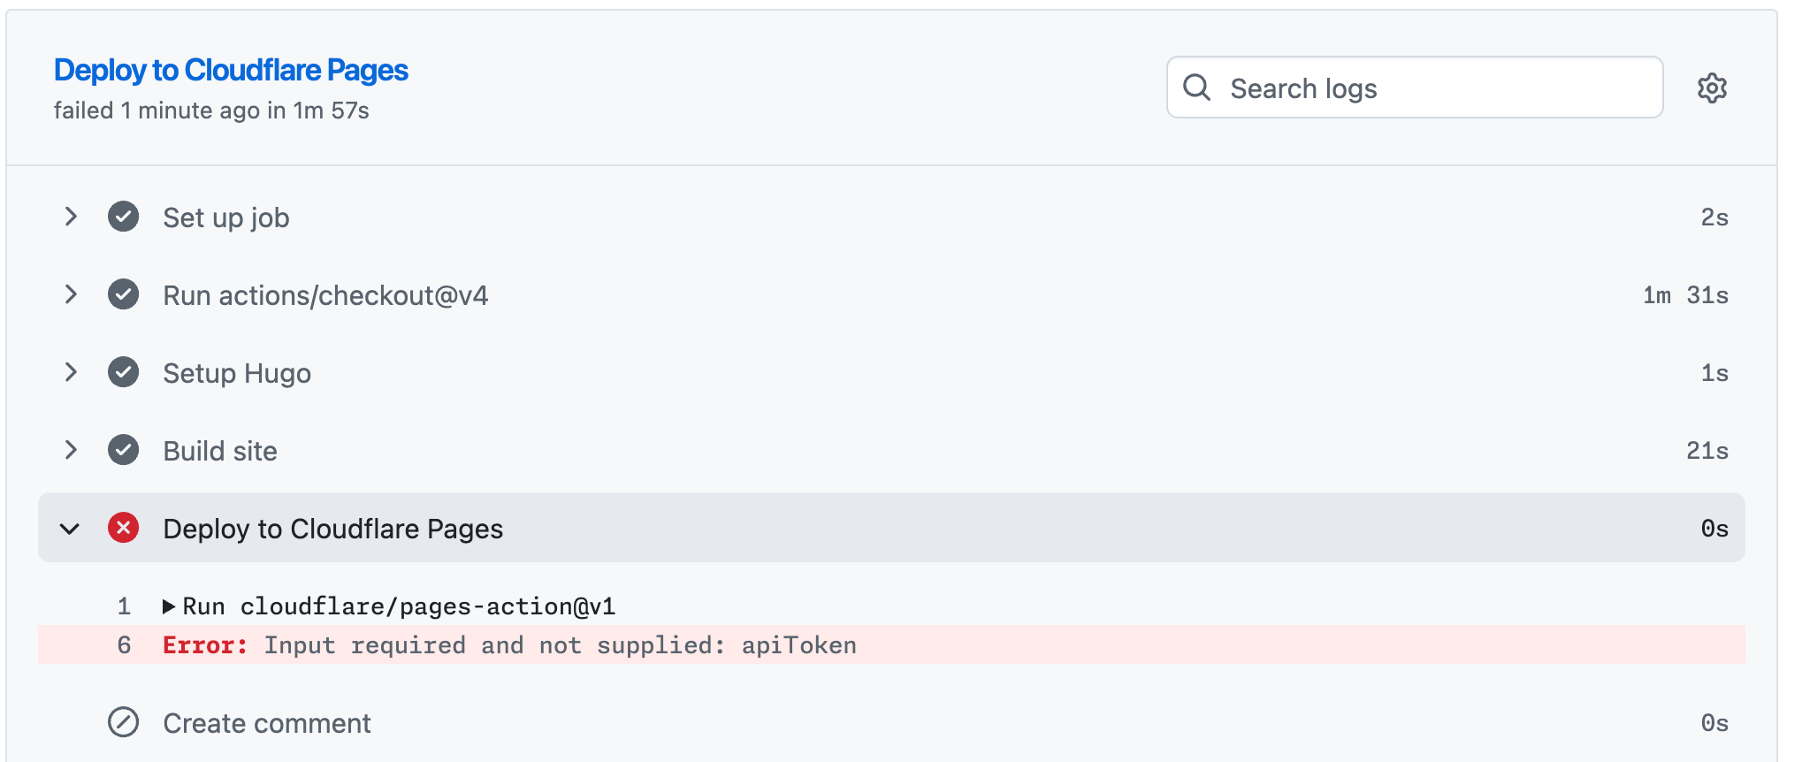Screen dimensions: 1802x762
Task: Open the log settings gear icon
Action: click(1712, 88)
